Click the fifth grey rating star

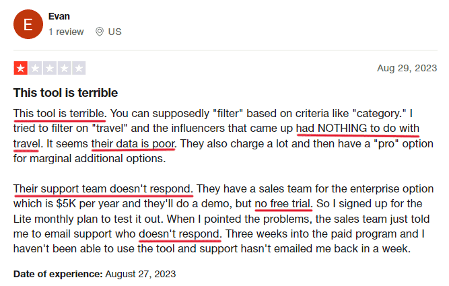79,68
